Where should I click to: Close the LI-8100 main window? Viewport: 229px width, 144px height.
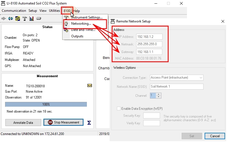[x=181, y=3]
